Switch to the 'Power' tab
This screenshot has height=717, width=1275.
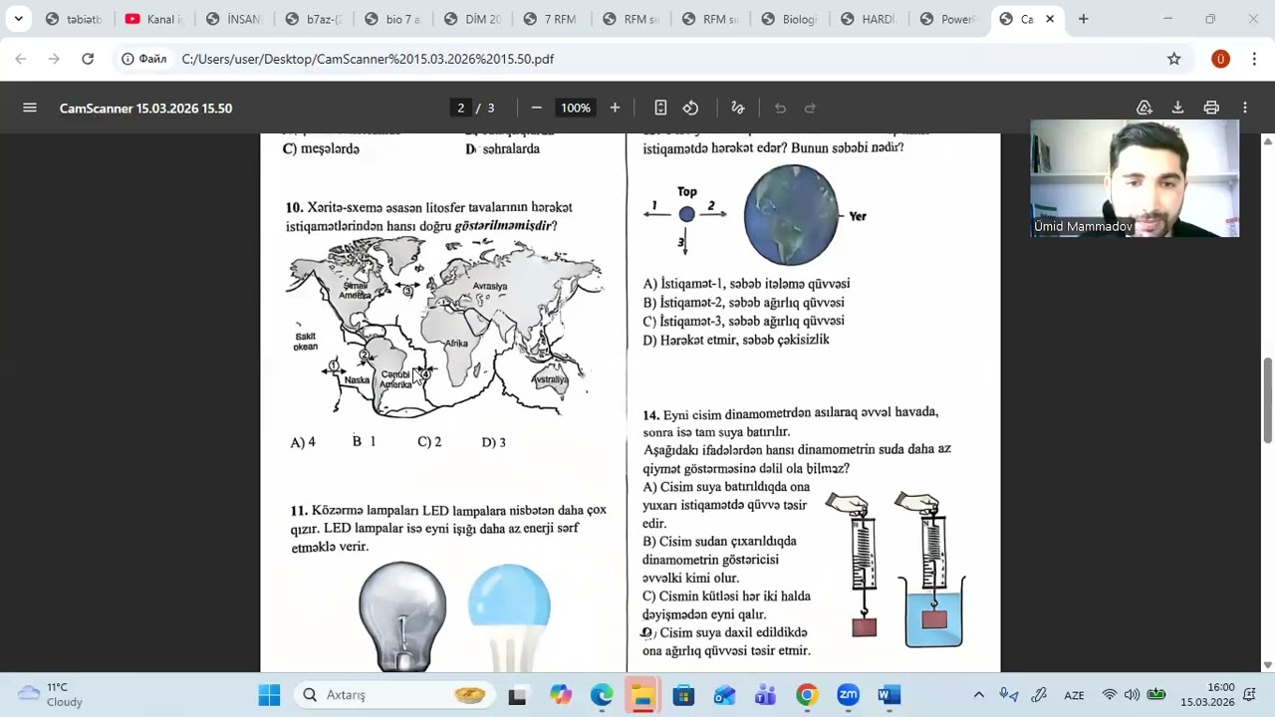pyautogui.click(x=950, y=19)
